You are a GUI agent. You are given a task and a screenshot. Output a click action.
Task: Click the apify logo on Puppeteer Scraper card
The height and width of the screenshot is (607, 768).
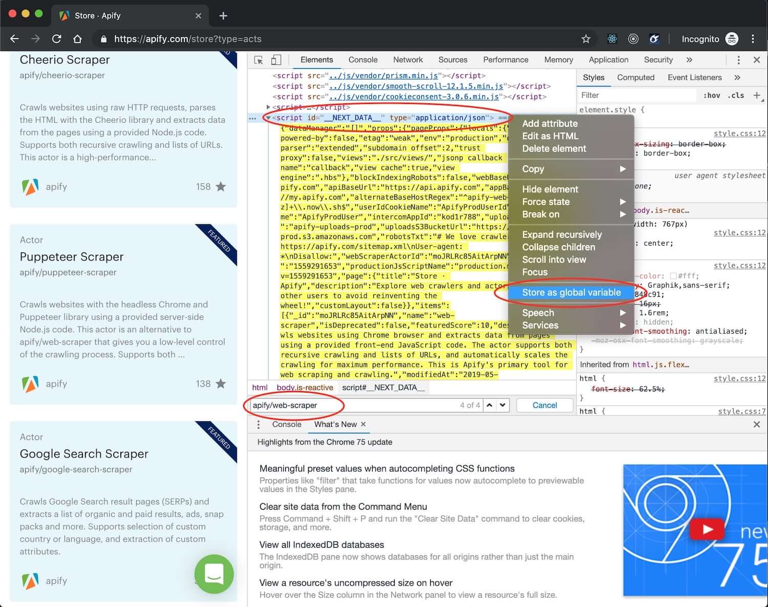[x=30, y=384]
